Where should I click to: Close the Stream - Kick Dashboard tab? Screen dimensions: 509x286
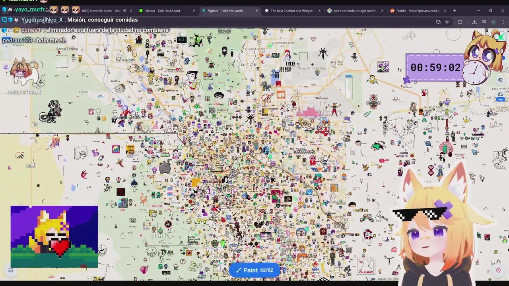[194, 11]
